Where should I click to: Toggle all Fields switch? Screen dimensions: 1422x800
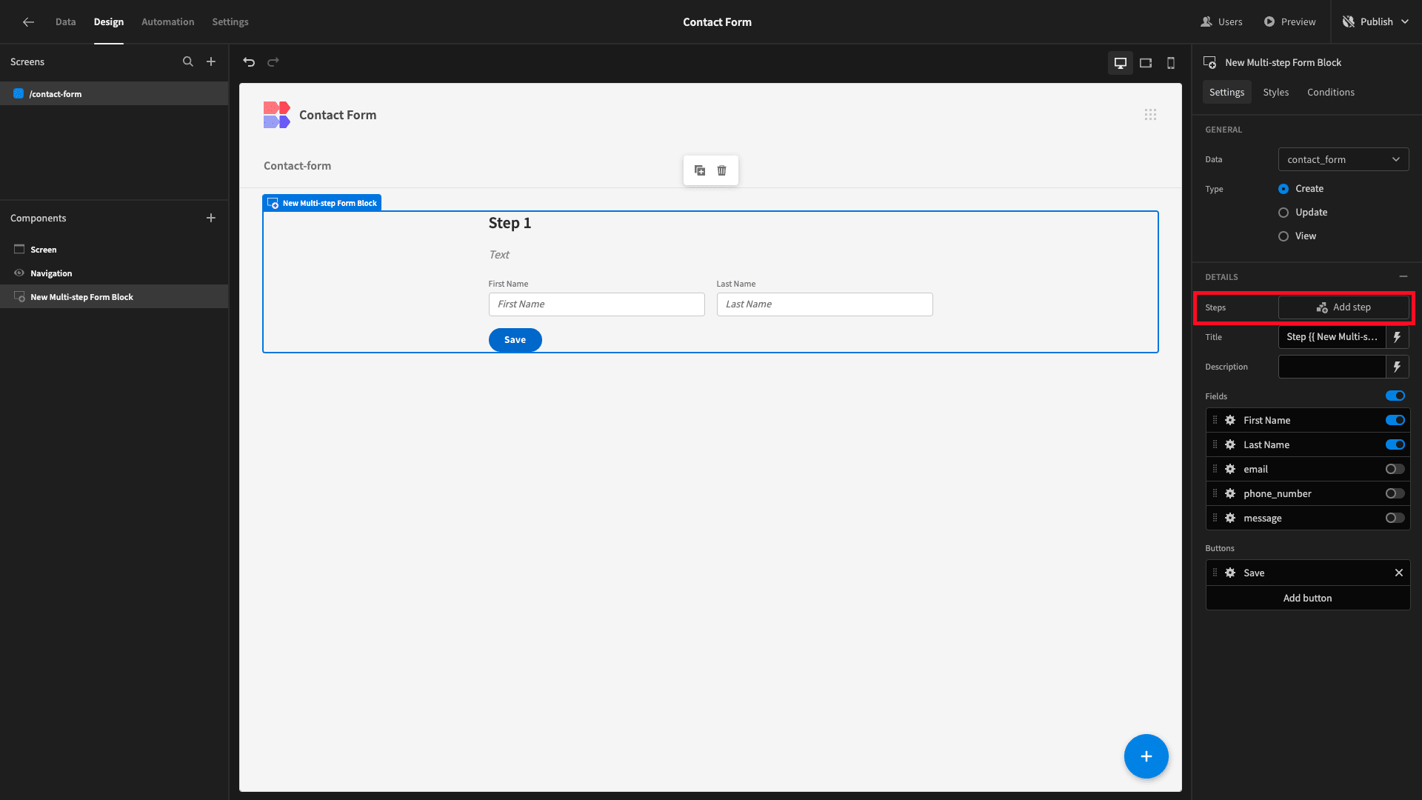click(1395, 396)
